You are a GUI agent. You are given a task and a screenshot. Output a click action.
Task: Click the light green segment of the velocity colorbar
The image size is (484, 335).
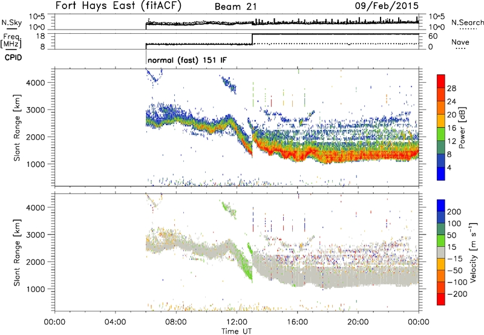click(x=441, y=241)
